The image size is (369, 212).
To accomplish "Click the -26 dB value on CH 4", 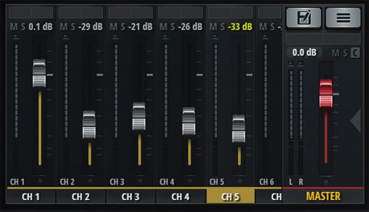I will 190,27.
